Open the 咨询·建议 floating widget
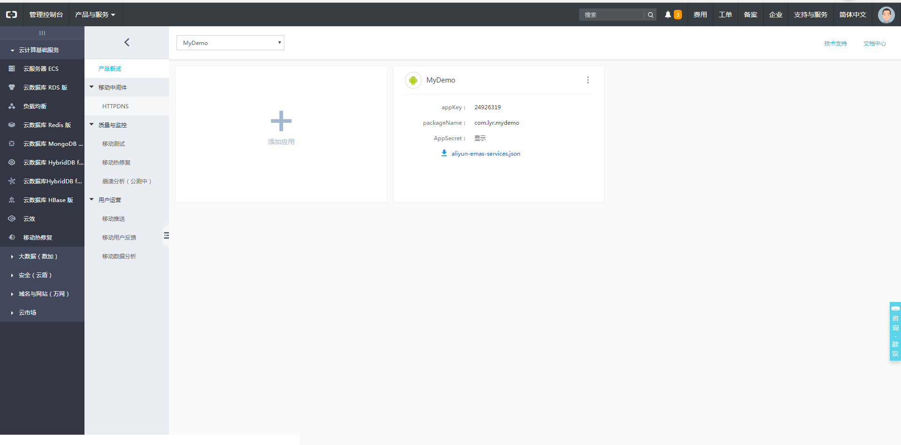901x445 pixels. (x=895, y=331)
